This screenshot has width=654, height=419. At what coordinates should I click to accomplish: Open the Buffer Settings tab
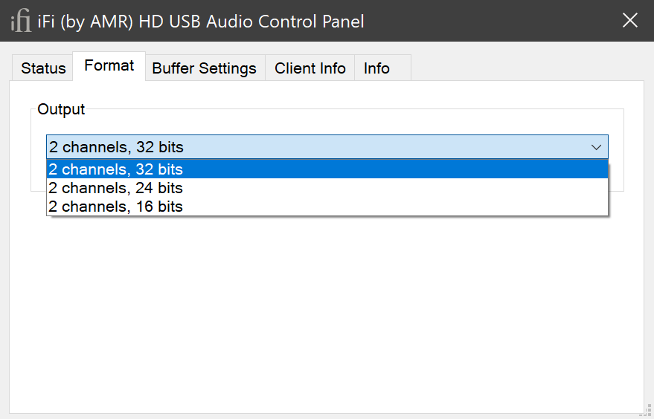(x=204, y=68)
